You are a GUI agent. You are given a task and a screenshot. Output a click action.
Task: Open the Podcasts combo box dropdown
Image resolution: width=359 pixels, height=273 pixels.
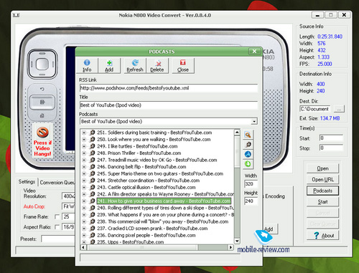254,121
